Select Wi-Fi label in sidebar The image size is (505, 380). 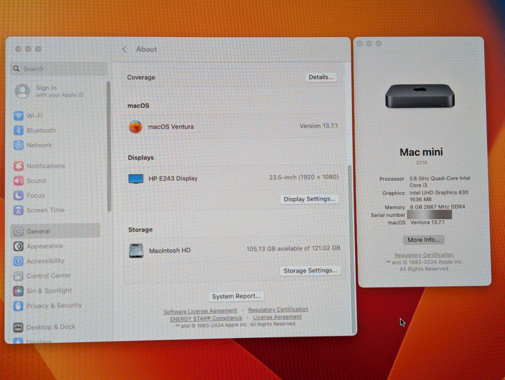(x=35, y=116)
